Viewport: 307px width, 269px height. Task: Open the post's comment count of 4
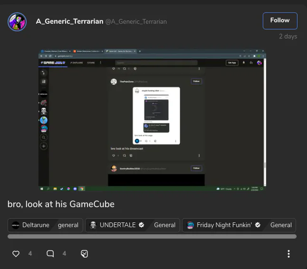click(x=64, y=253)
